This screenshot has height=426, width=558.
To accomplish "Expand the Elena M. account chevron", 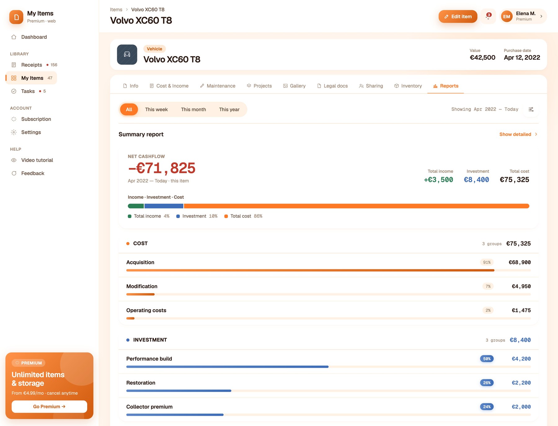I will tap(541, 16).
